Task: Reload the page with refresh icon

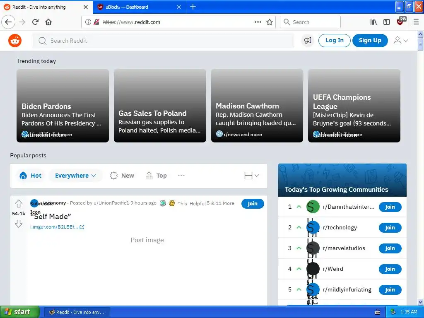Action: coord(36,22)
